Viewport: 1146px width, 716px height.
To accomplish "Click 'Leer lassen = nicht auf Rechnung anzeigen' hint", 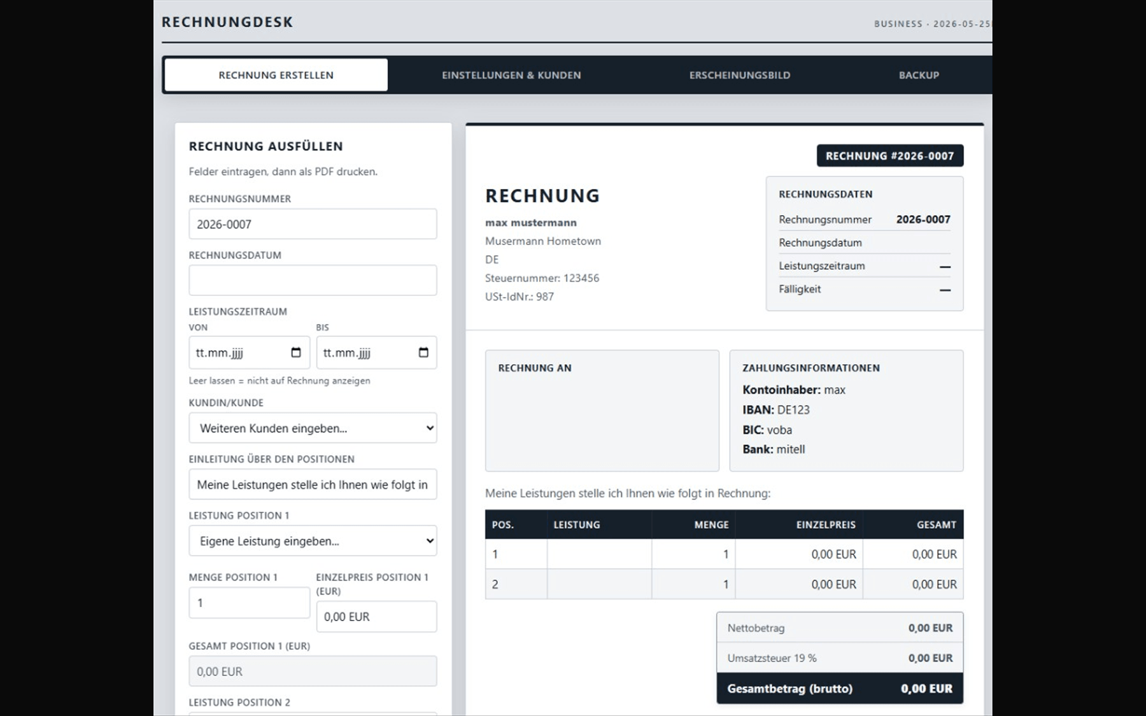I will tap(279, 381).
